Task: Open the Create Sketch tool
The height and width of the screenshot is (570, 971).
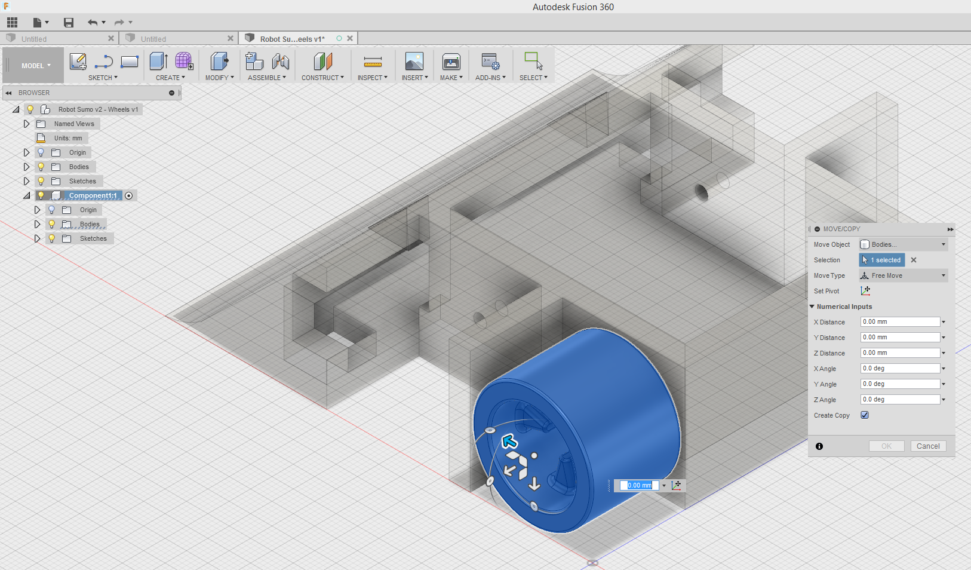Action: (x=77, y=62)
